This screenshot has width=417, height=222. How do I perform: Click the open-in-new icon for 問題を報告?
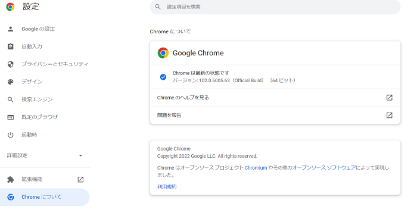coord(390,115)
